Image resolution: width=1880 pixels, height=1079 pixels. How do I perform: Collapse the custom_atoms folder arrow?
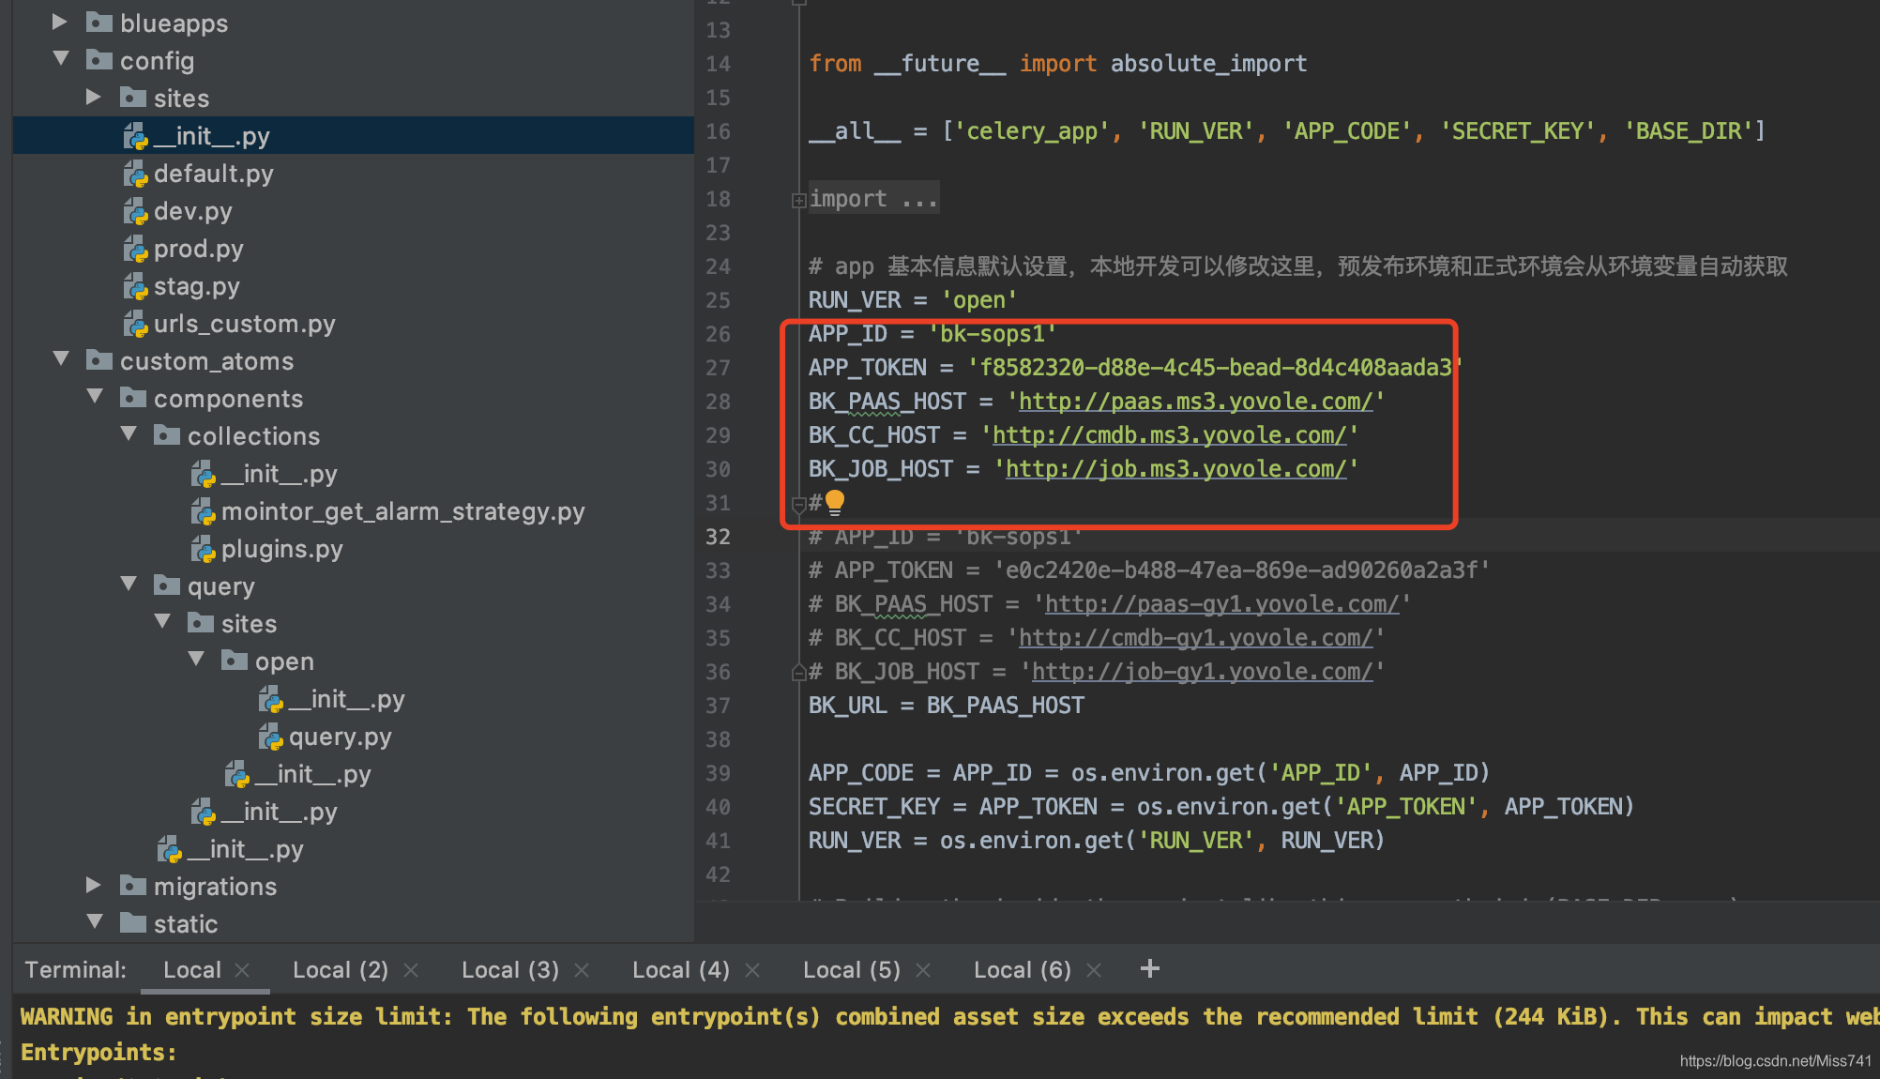[61, 359]
